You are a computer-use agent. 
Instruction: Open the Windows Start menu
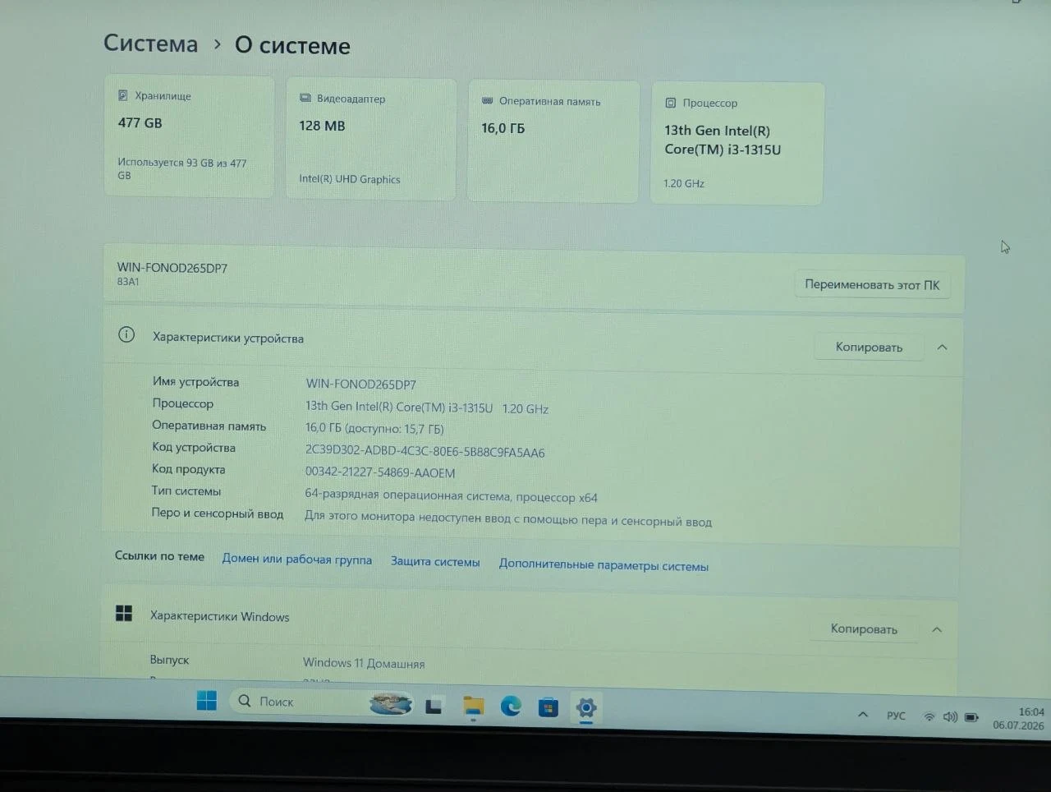tap(207, 700)
